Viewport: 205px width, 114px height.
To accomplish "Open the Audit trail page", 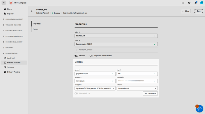I will [11, 58].
